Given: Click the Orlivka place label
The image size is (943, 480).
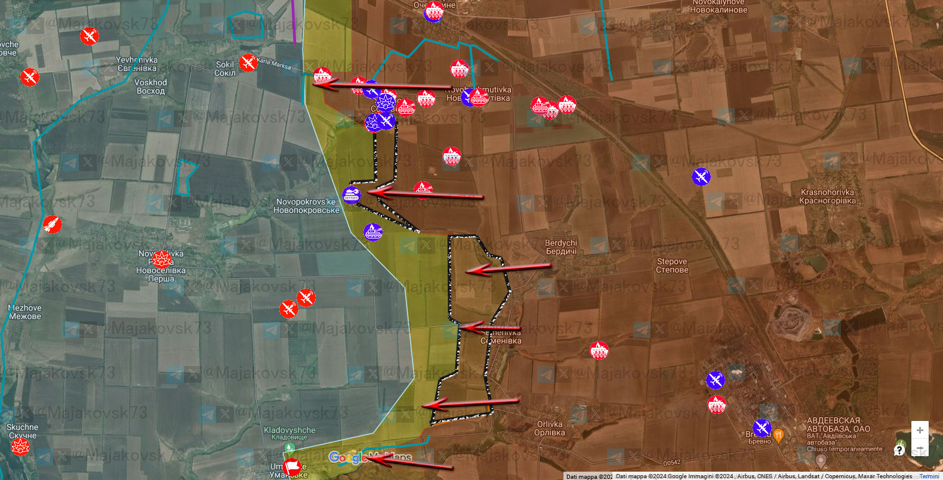Looking at the screenshot, I should [549, 428].
